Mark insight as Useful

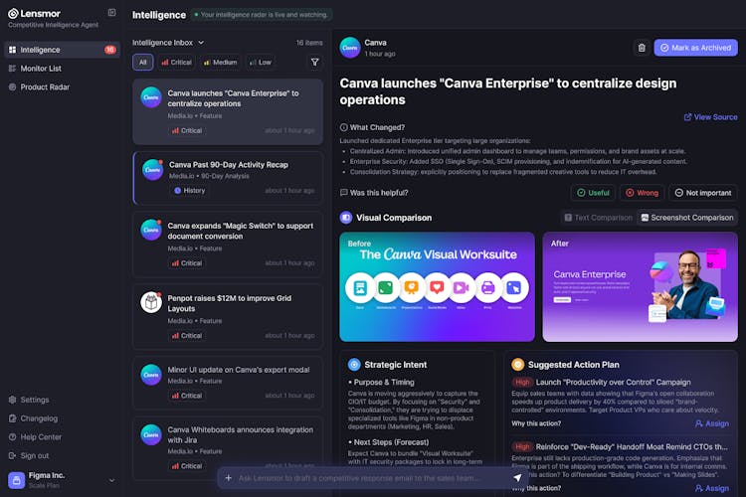[593, 193]
